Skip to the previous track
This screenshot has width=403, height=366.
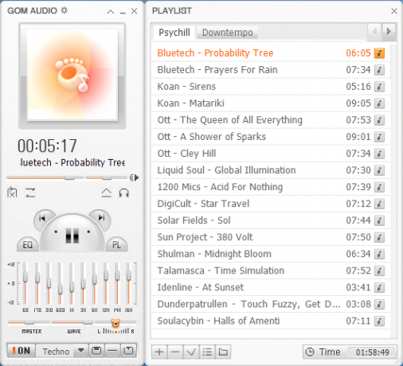[x=42, y=218]
